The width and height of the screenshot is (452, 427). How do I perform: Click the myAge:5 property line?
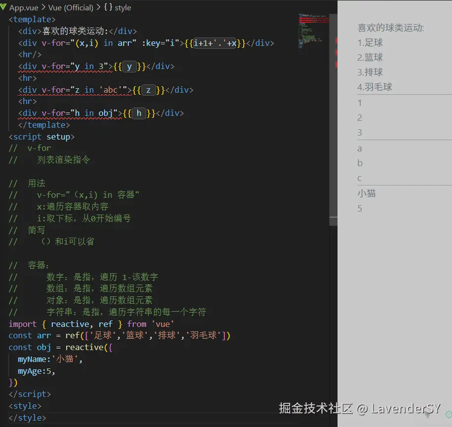tap(37, 371)
